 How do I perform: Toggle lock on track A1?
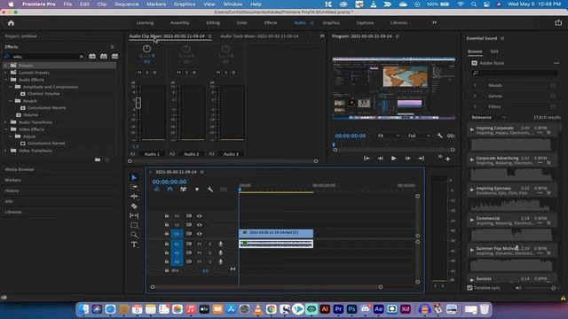(167, 244)
